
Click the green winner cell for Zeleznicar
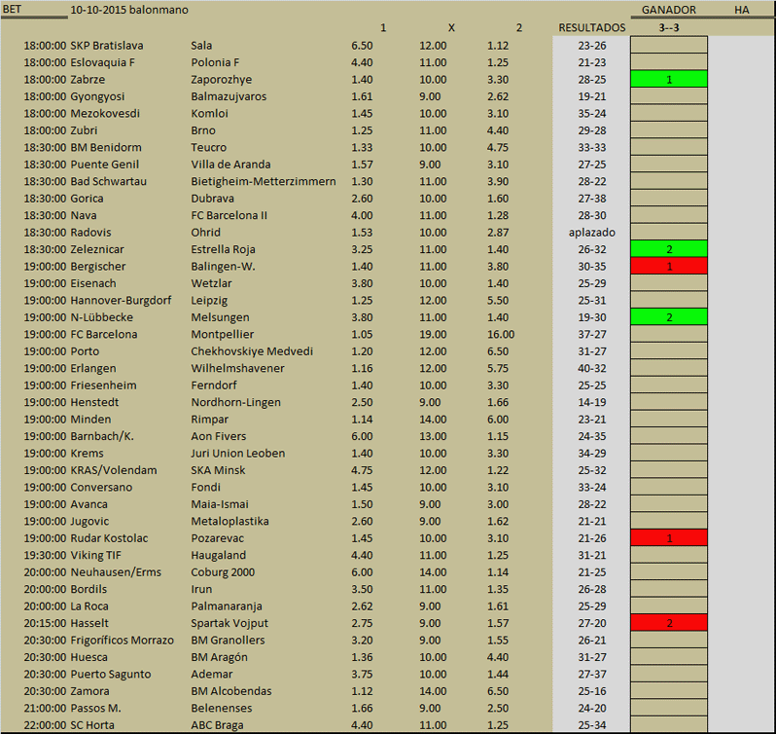point(669,249)
